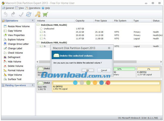This screenshot has height=121, width=164.
Task: Click the 14.10 GB free space cell
Action: tap(99, 35)
